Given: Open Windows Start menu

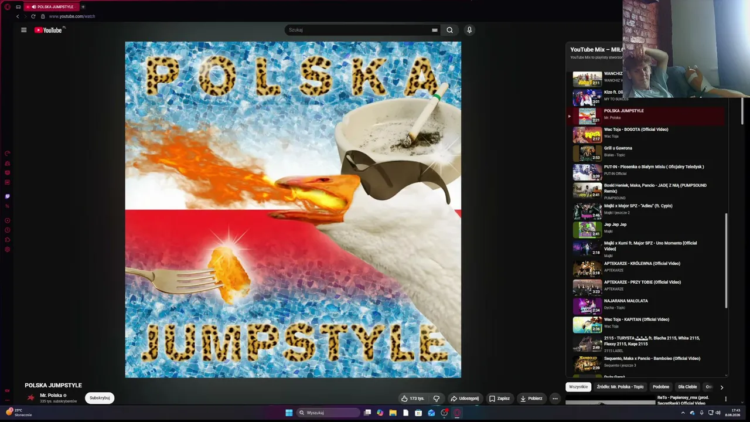Looking at the screenshot, I should pos(289,413).
